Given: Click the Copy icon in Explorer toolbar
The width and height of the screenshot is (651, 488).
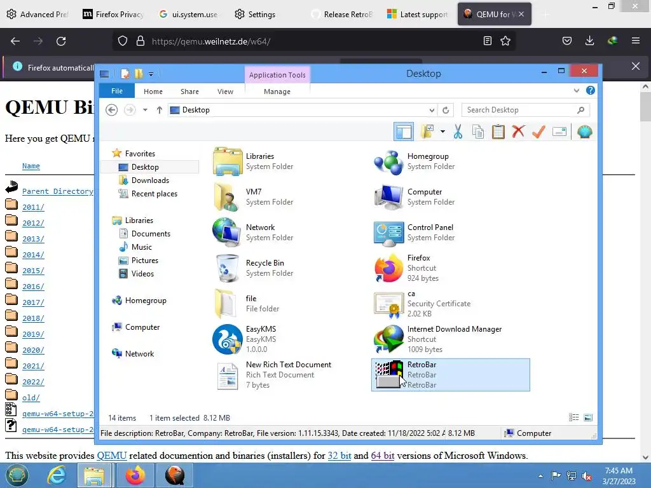Looking at the screenshot, I should tap(478, 132).
